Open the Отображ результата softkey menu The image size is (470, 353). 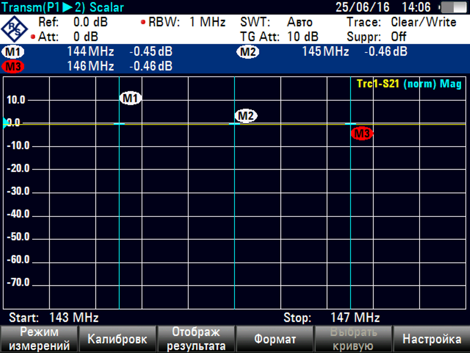[x=196, y=339]
